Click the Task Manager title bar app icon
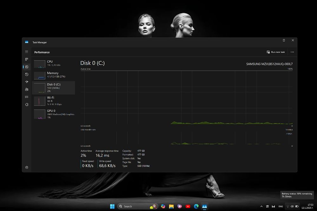Viewport: 317px width, 211px height. [27, 42]
